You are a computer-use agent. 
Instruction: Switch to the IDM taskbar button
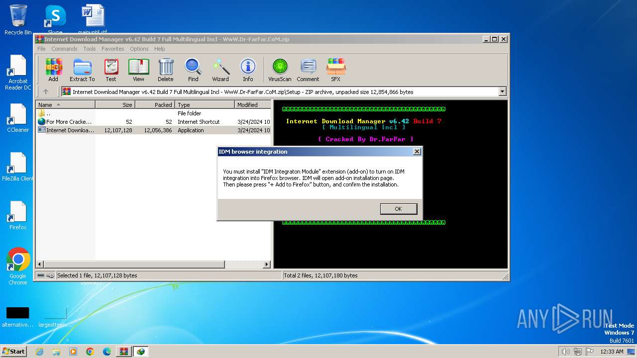[141, 352]
